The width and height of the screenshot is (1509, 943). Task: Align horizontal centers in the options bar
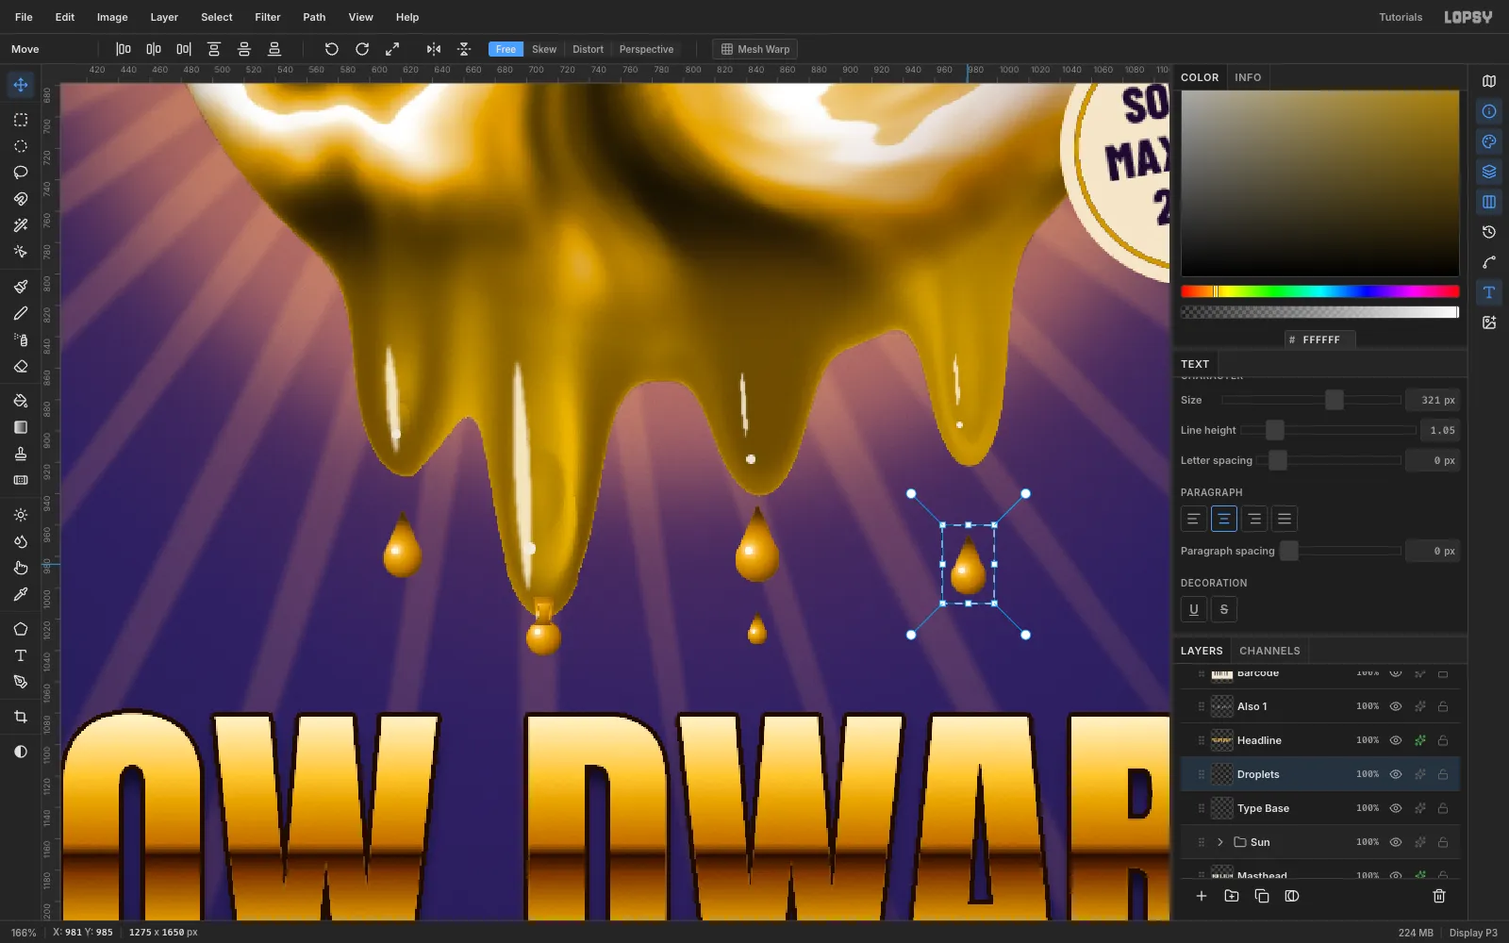point(154,49)
